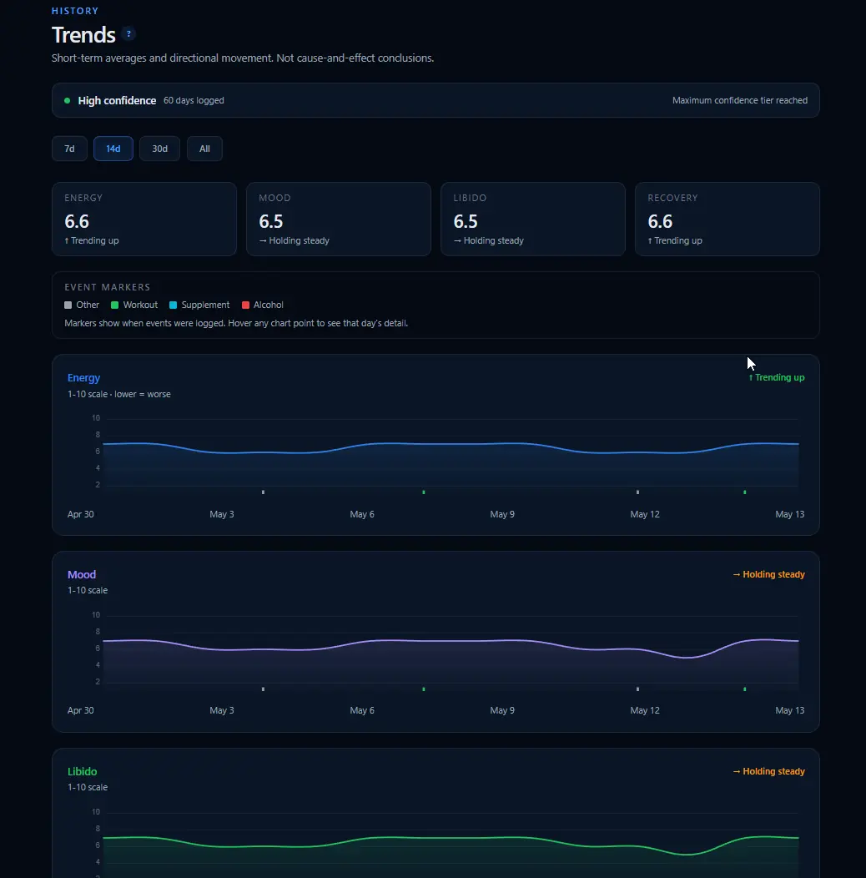Click the 'Trends' page heading
This screenshot has width=866, height=878.
83,35
